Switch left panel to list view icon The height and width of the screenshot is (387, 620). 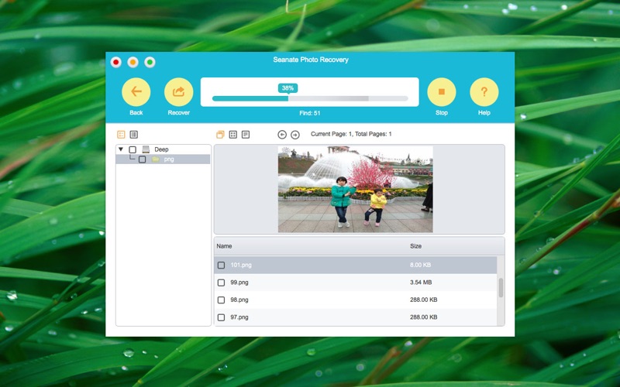[134, 135]
